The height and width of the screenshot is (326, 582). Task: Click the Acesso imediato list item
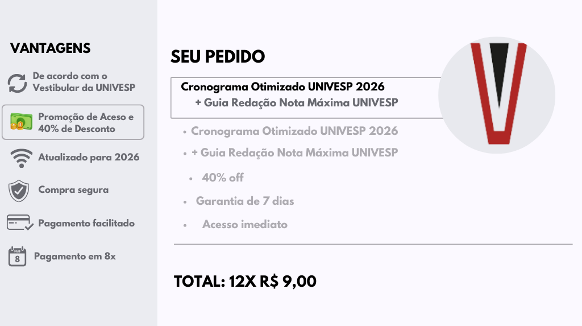click(244, 224)
